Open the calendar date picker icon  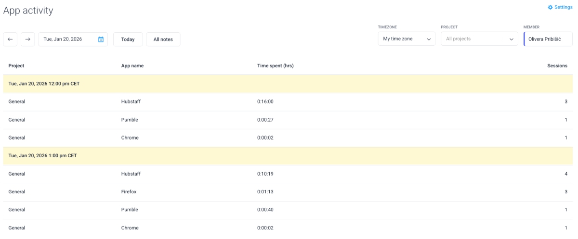[x=101, y=39]
